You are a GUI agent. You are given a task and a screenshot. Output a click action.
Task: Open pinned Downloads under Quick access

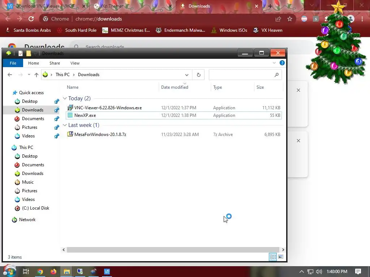click(33, 110)
